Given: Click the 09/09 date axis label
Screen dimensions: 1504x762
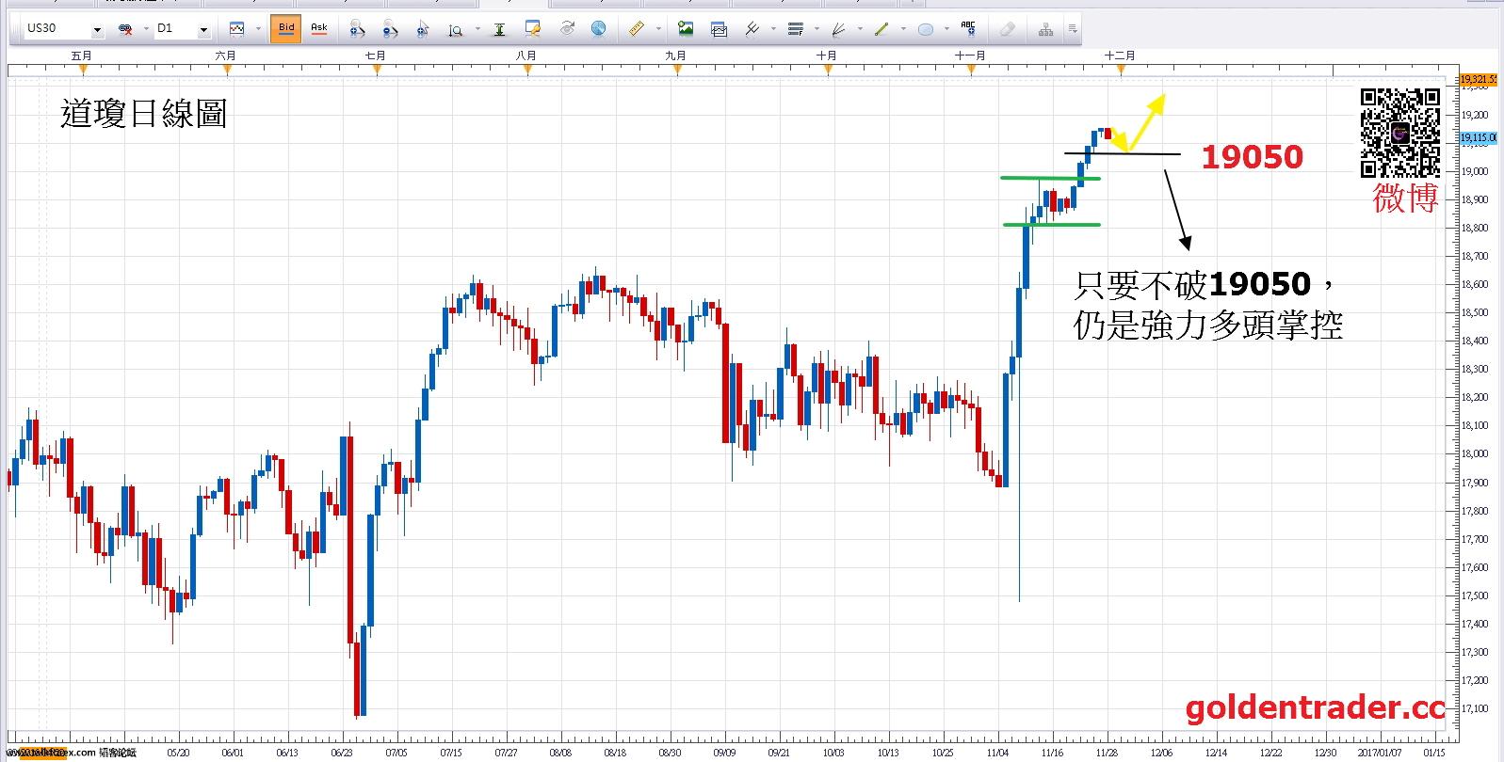Looking at the screenshot, I should point(724,753).
